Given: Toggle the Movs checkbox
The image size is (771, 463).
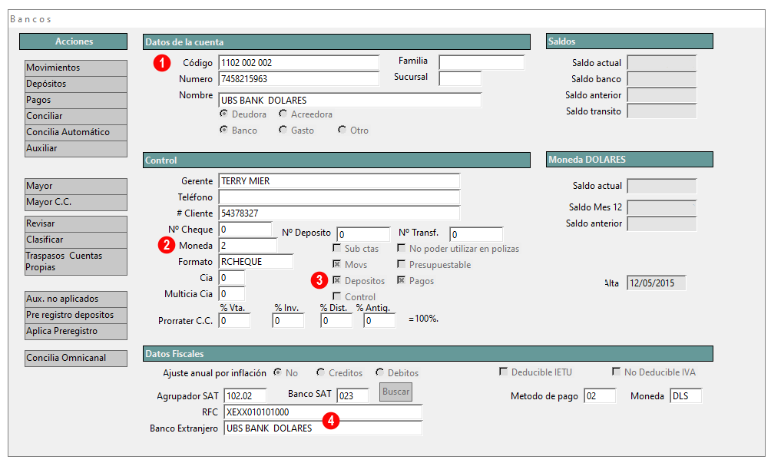Looking at the screenshot, I should [x=337, y=264].
